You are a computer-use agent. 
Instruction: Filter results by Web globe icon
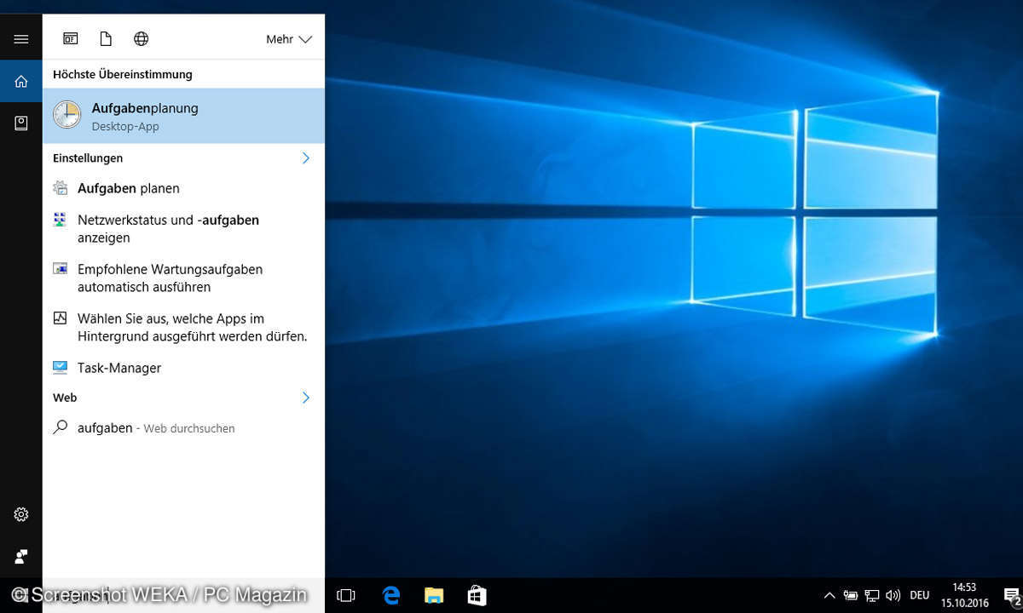click(x=142, y=38)
